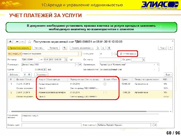Sort by Период оплаты / Счет на аренду header
Viewport: 181px width, 136px height.
[x=84, y=79]
